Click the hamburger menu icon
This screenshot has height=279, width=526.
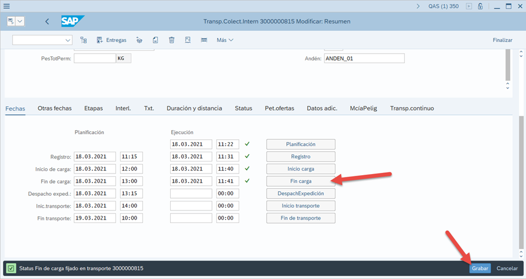(x=7, y=6)
